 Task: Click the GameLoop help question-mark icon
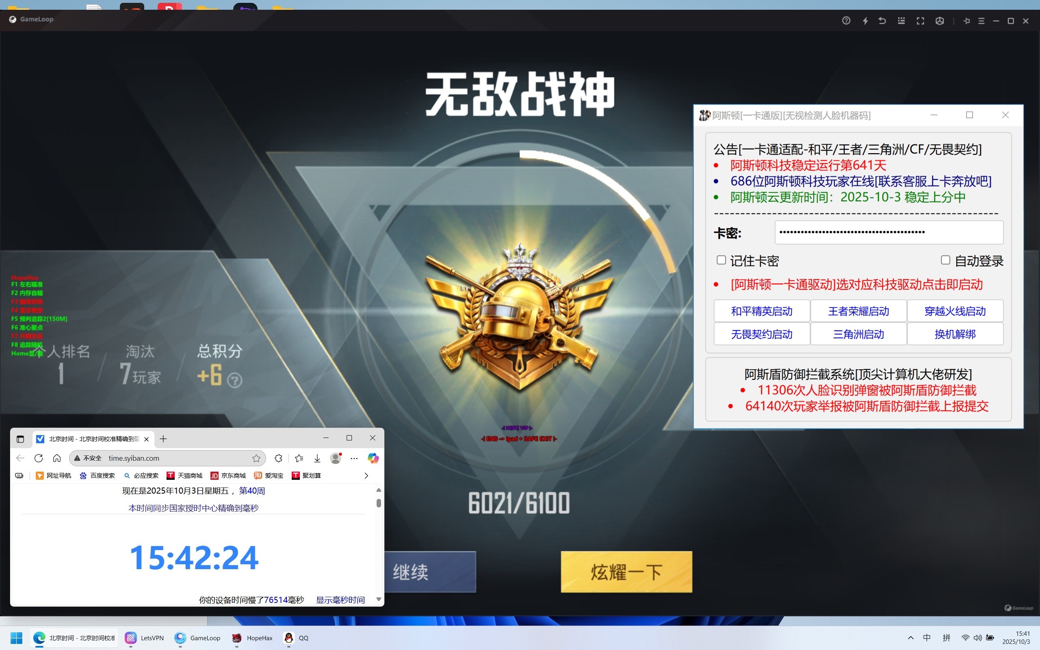tap(846, 21)
